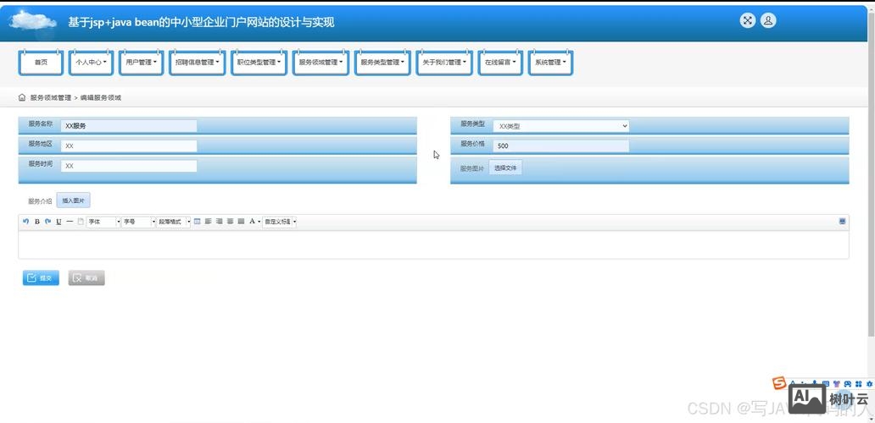
Task: Click the 服务地区 input field
Action: pos(129,146)
